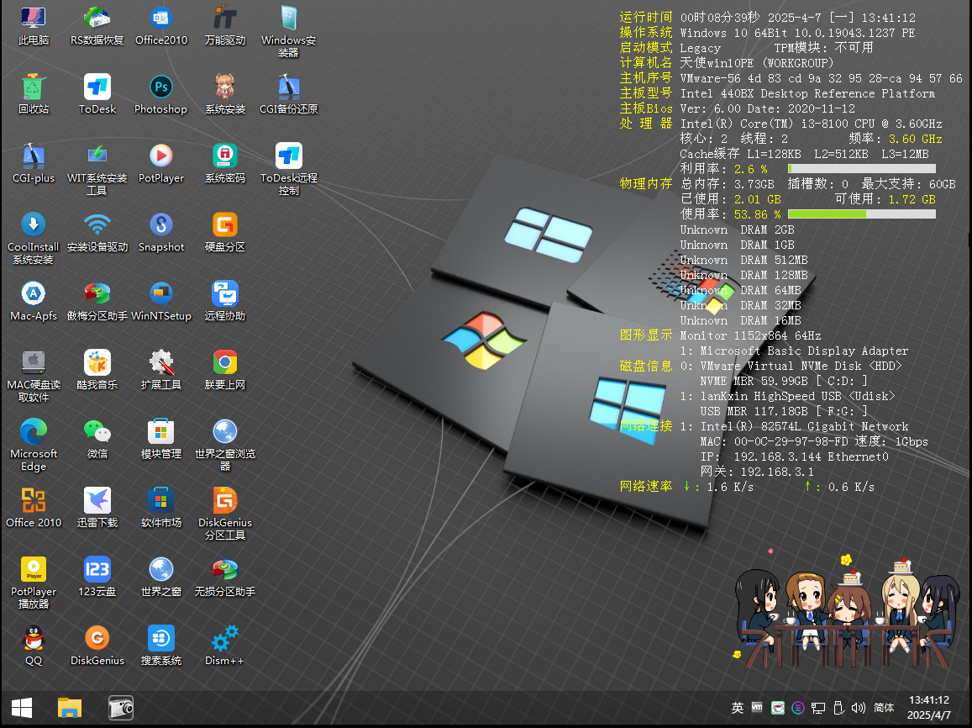Open the taskbar clock showing 13:41:12

point(928,708)
